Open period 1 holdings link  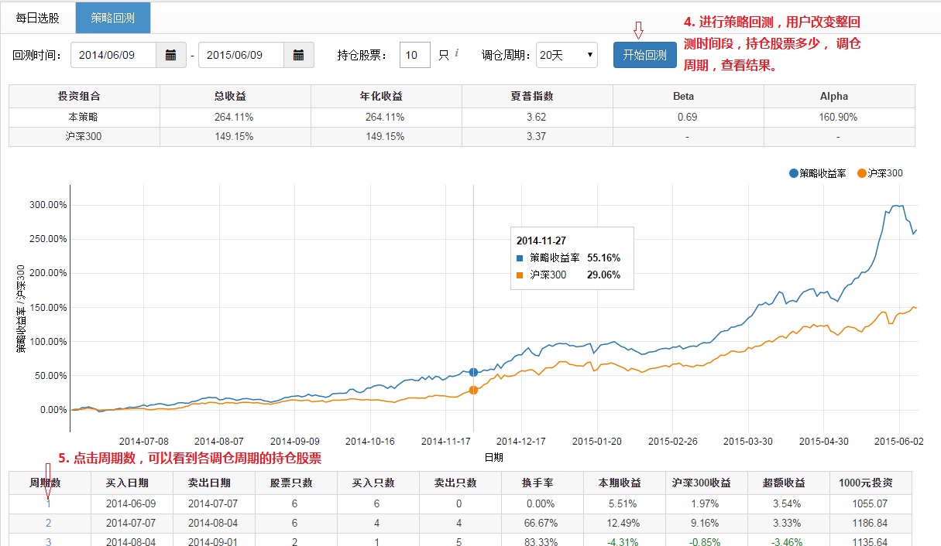pyautogui.click(x=48, y=503)
